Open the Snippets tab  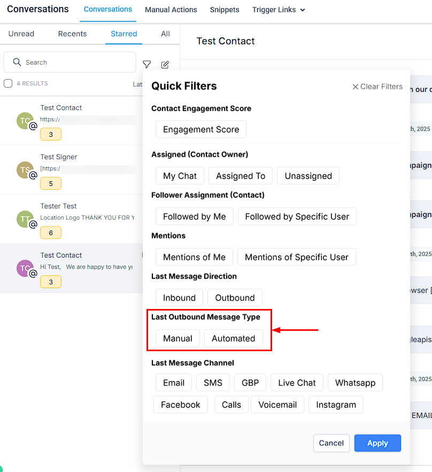[x=225, y=10]
